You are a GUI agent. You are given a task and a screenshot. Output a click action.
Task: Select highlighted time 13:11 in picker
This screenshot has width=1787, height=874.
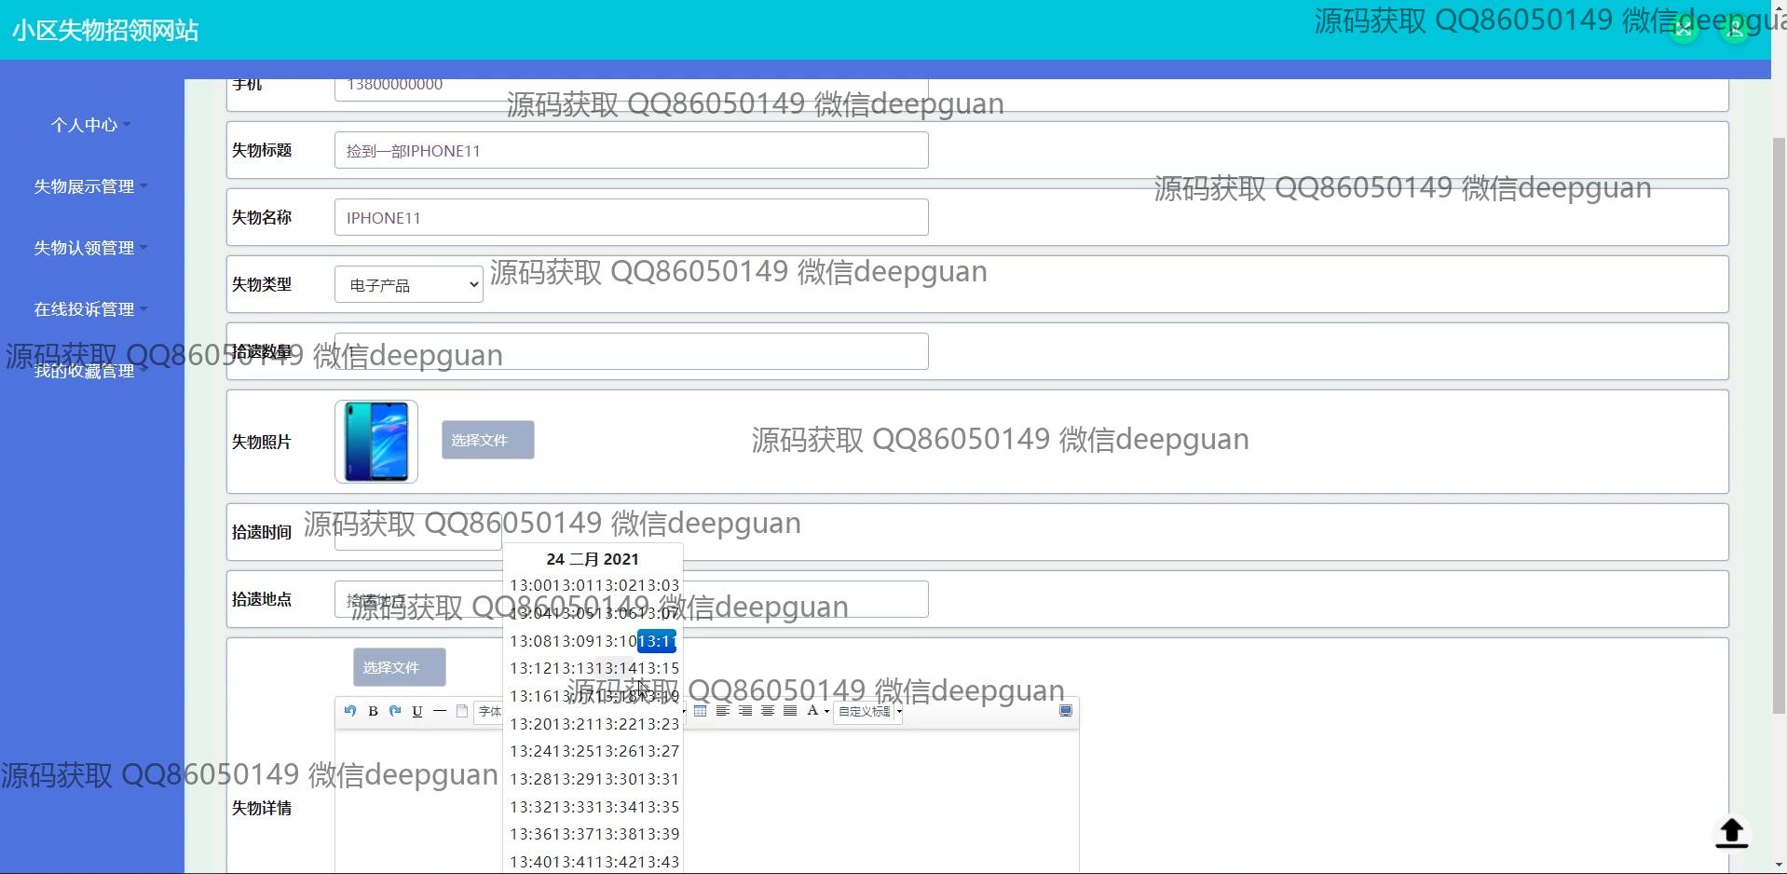click(x=657, y=641)
